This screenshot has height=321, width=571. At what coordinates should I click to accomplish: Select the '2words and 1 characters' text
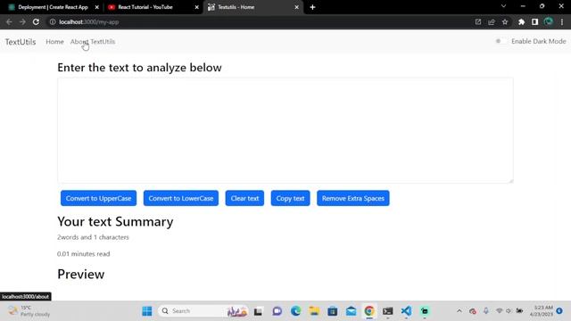pos(93,237)
